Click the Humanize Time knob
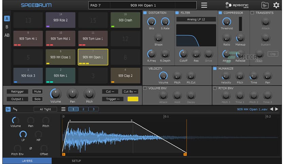 point(253,76)
